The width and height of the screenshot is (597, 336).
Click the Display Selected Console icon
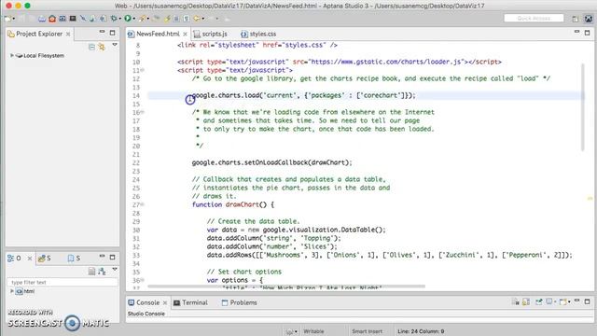549,302
